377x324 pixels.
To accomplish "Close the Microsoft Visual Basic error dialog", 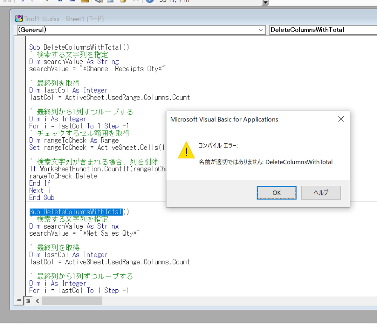I will (341, 119).
